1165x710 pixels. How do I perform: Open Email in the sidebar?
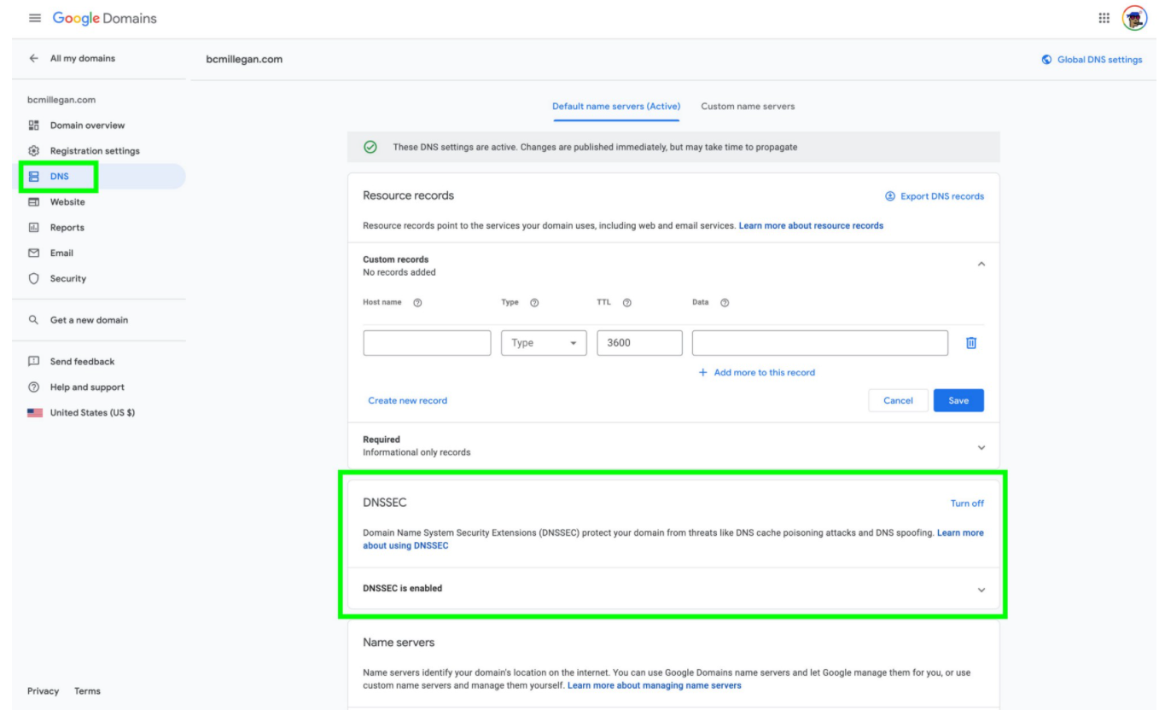point(61,253)
